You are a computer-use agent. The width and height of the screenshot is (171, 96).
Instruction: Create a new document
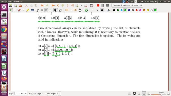point(15,5)
